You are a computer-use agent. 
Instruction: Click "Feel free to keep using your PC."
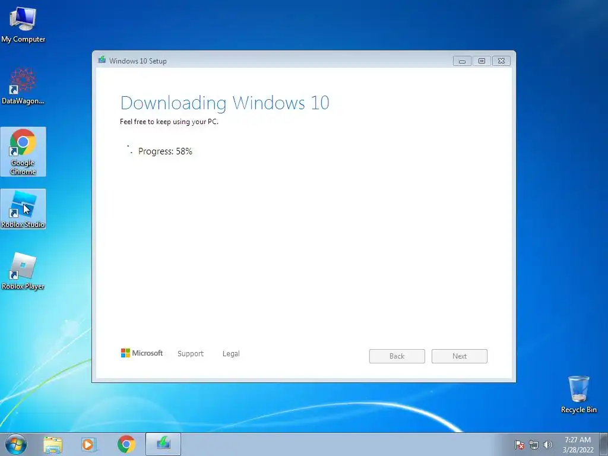point(169,122)
